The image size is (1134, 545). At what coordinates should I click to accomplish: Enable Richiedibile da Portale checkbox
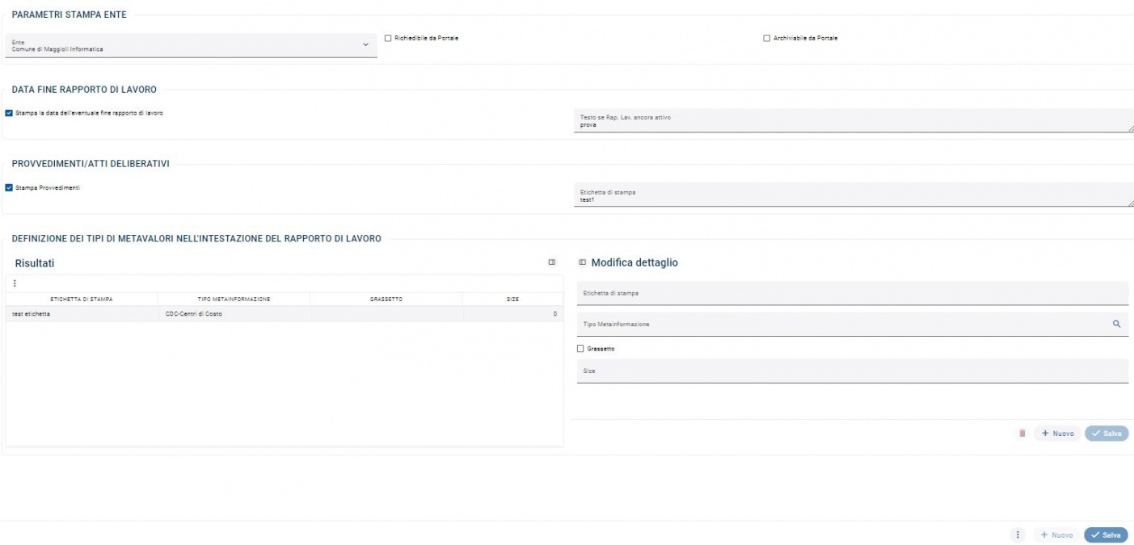tap(388, 38)
